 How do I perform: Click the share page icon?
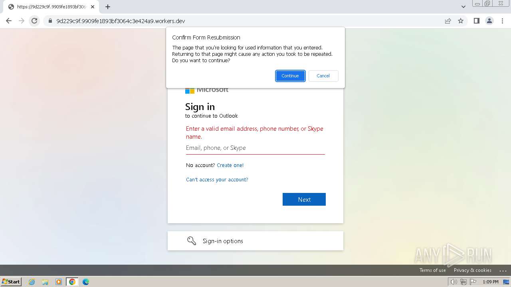pyautogui.click(x=448, y=21)
